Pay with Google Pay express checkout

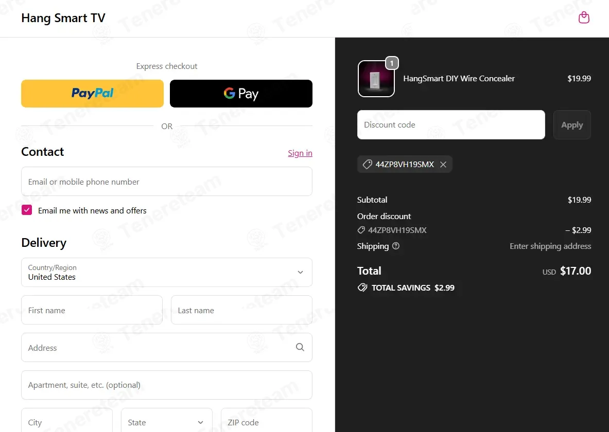[241, 94]
